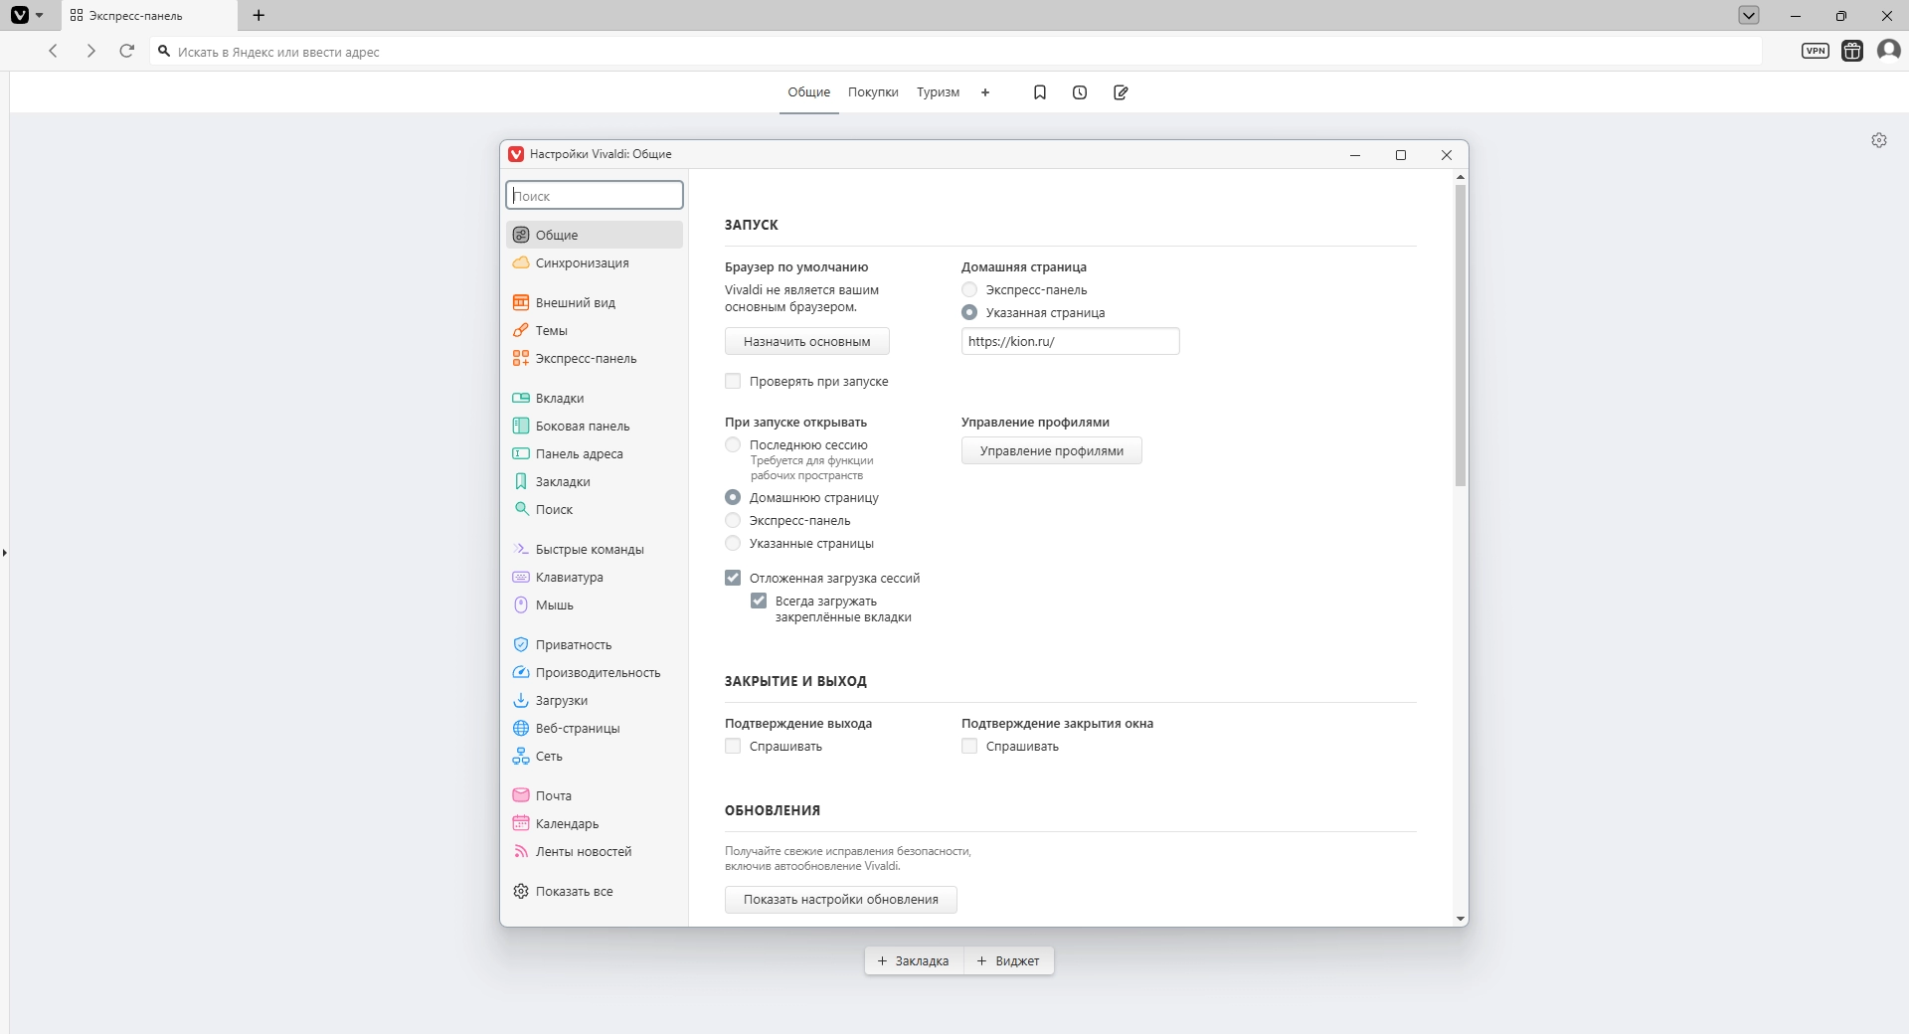Enable Проверять при запуске checkbox
Image resolution: width=1909 pixels, height=1034 pixels.
click(x=733, y=381)
